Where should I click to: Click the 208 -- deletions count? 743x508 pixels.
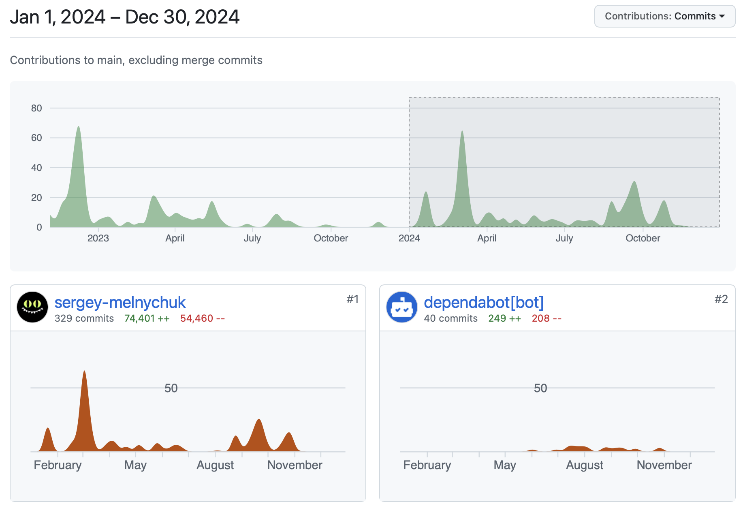click(547, 318)
